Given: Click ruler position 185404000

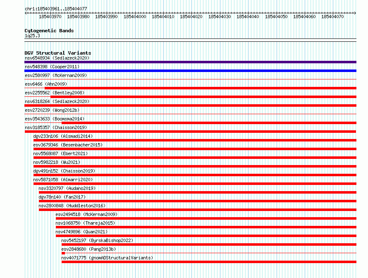Looking at the screenshot, I should [135, 17].
